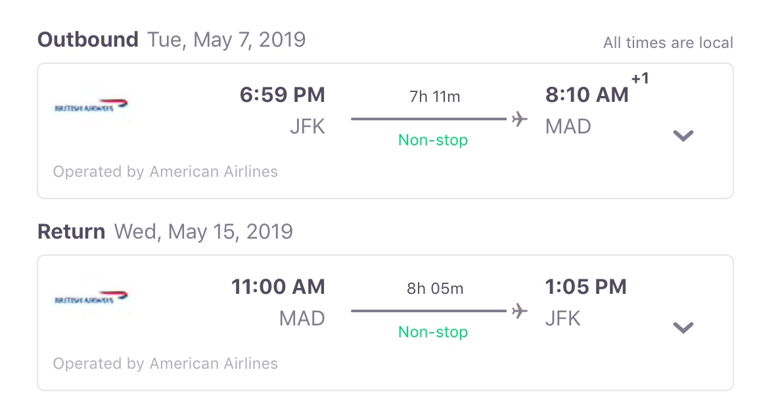Click the airplane icon on outbound route line
Image resolution: width=780 pixels, height=401 pixels.
[x=520, y=119]
